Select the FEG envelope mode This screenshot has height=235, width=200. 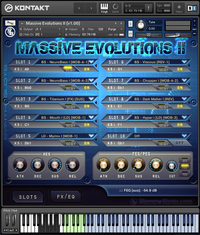(x=185, y=167)
